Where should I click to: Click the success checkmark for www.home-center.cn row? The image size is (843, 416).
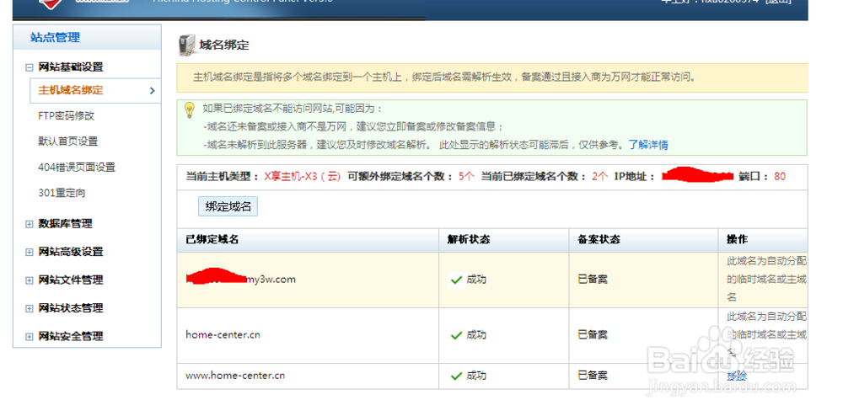456,376
